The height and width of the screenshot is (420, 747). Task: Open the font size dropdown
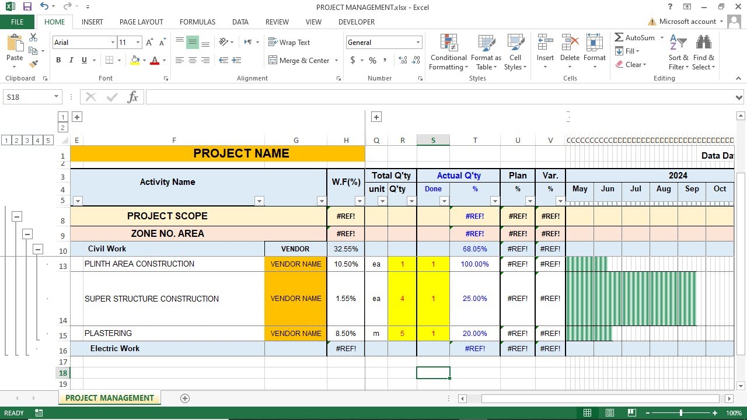[x=138, y=43]
